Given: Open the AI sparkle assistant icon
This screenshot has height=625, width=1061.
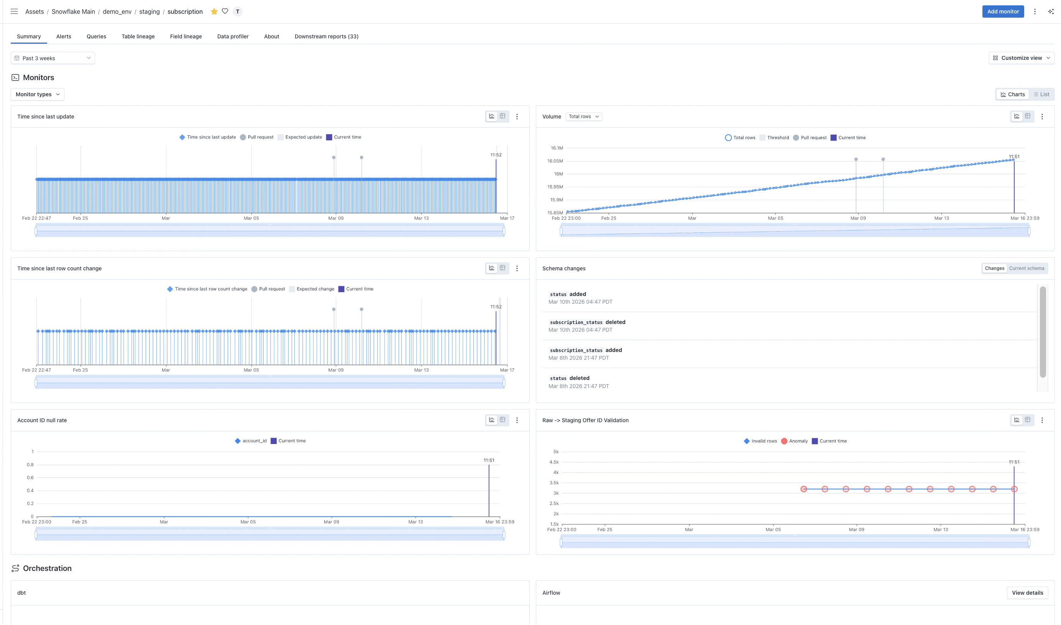Looking at the screenshot, I should click(x=1051, y=12).
